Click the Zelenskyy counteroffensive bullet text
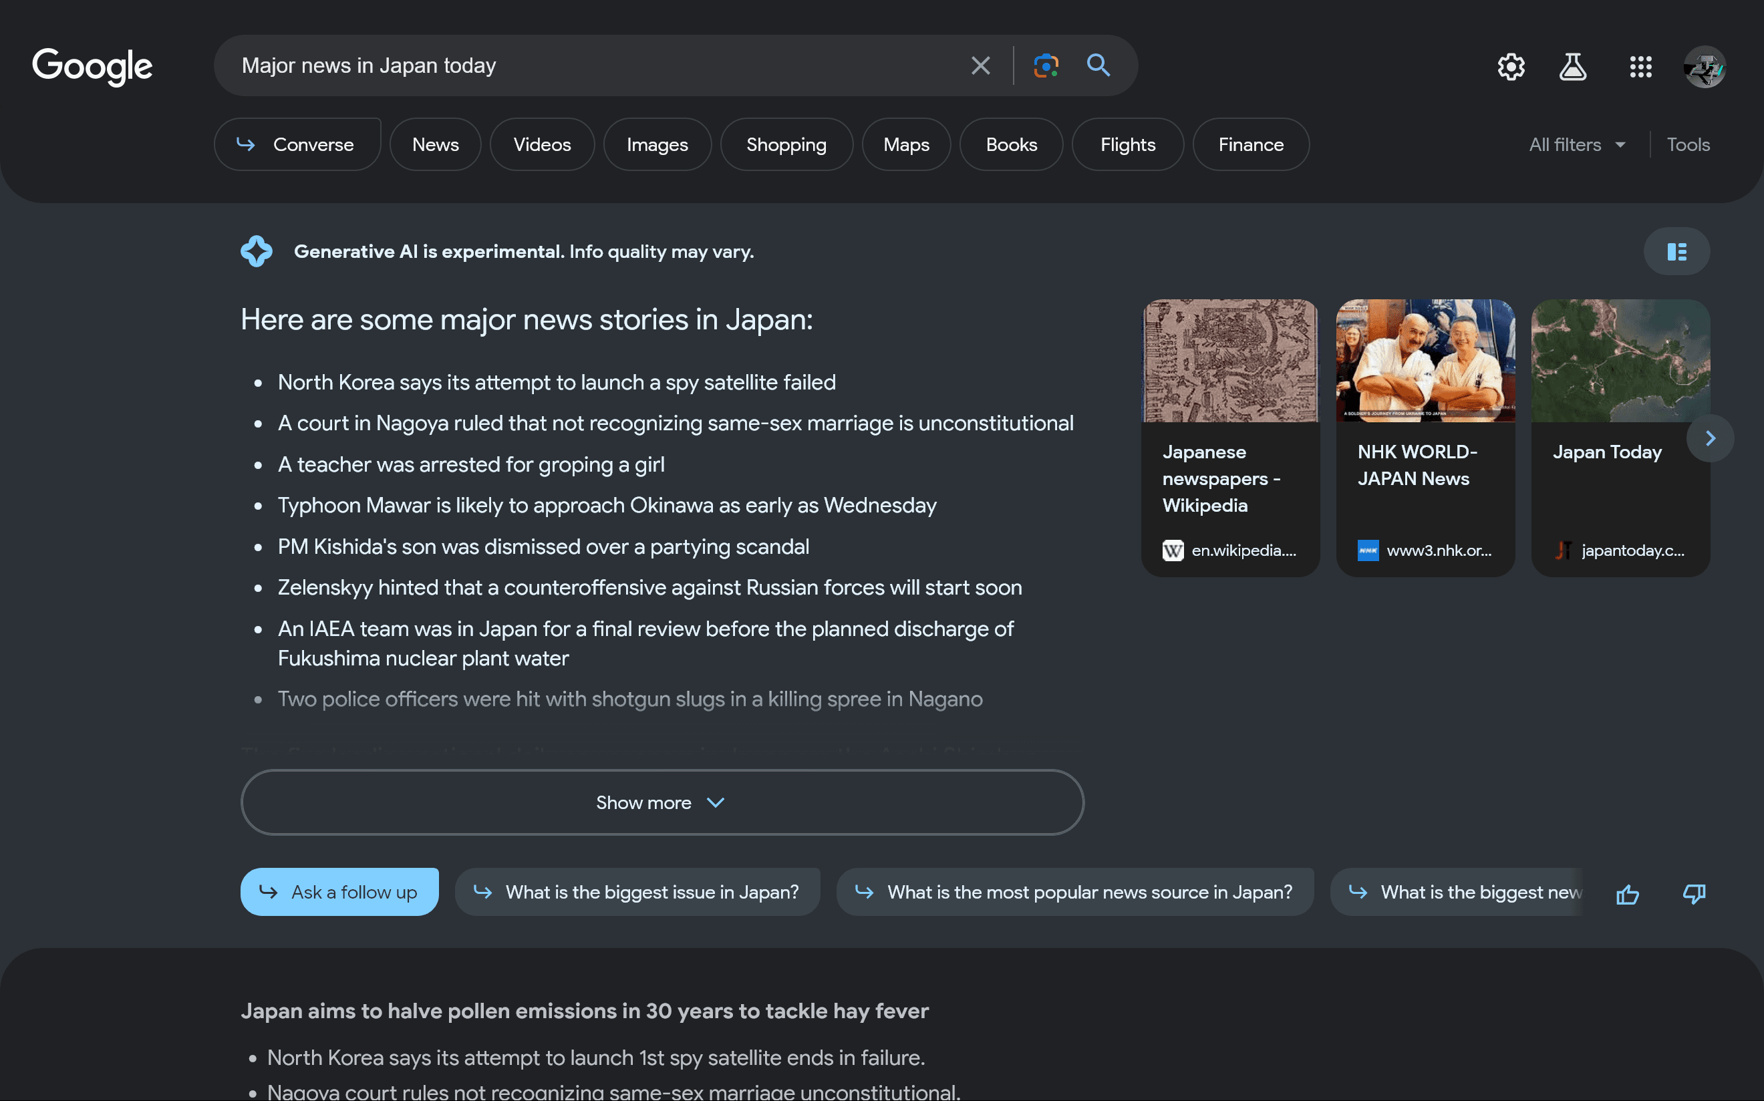 (649, 588)
